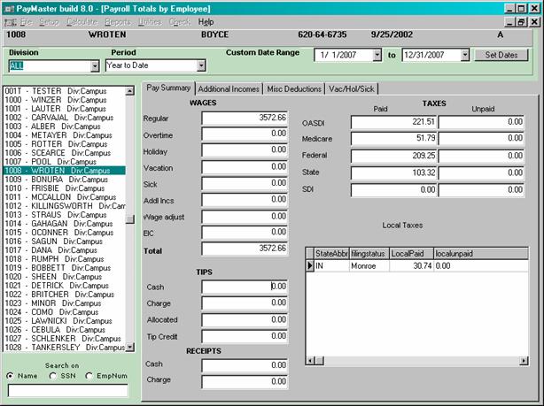Switch to the Misc Deductions tab

[294, 89]
